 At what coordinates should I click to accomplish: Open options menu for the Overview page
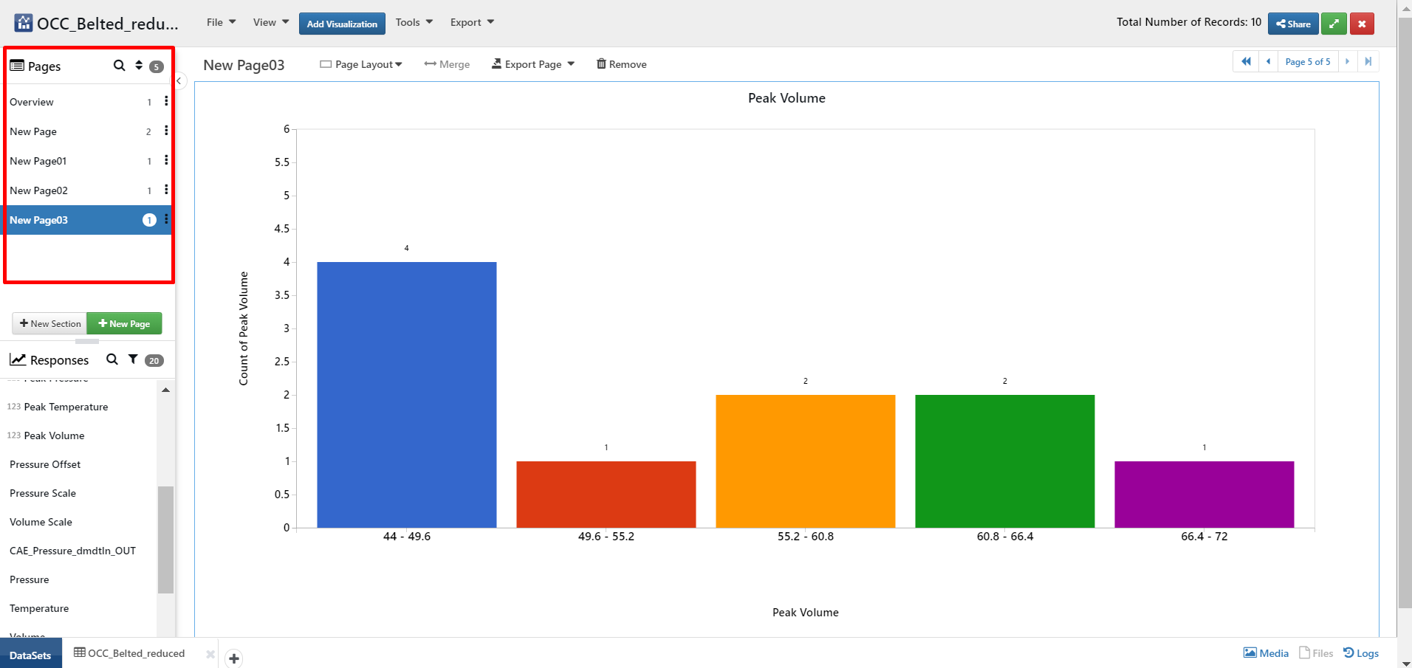[166, 102]
